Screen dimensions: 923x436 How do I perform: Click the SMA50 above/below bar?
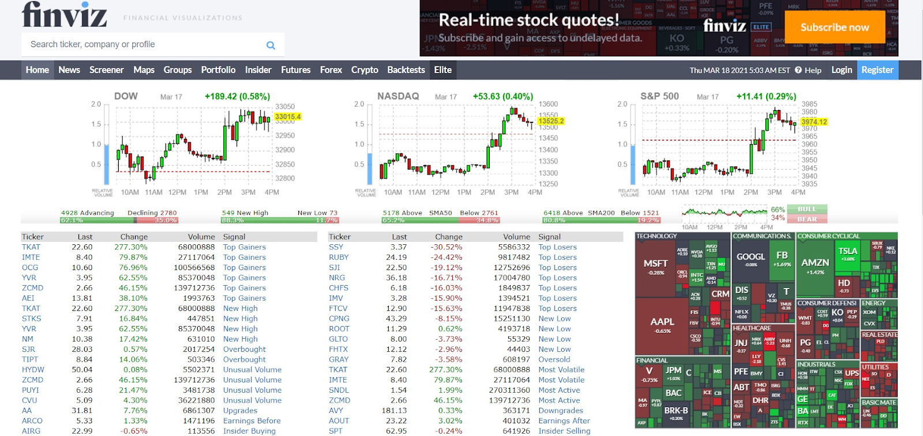(441, 220)
